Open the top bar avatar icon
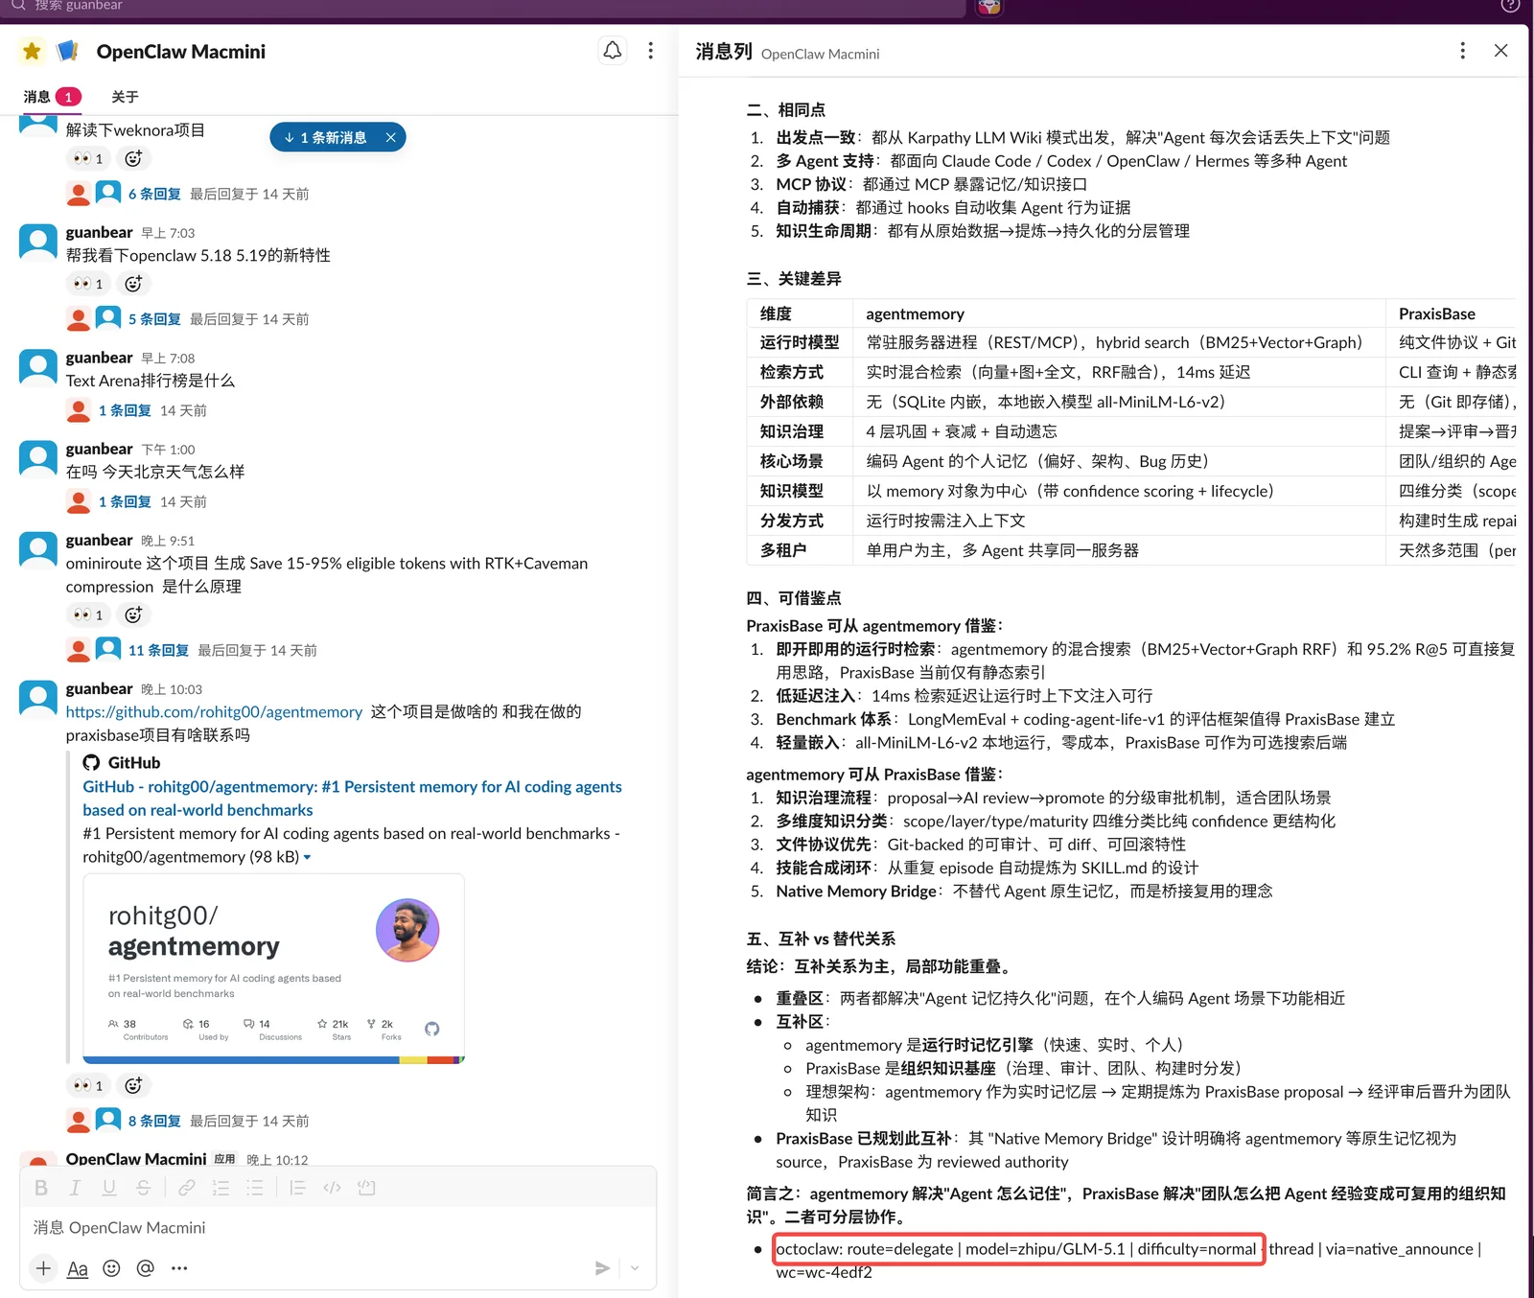This screenshot has width=1534, height=1298. pyautogui.click(x=988, y=7)
